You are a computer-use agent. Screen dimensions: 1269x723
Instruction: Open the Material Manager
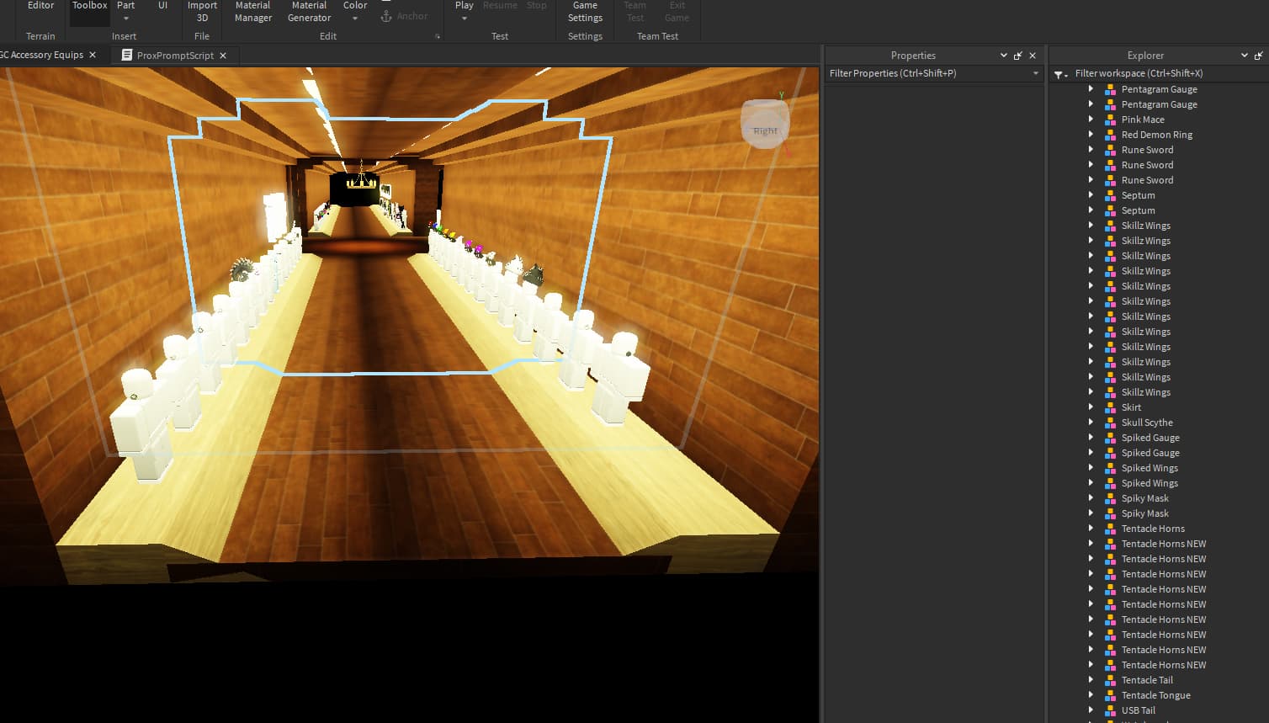252,12
